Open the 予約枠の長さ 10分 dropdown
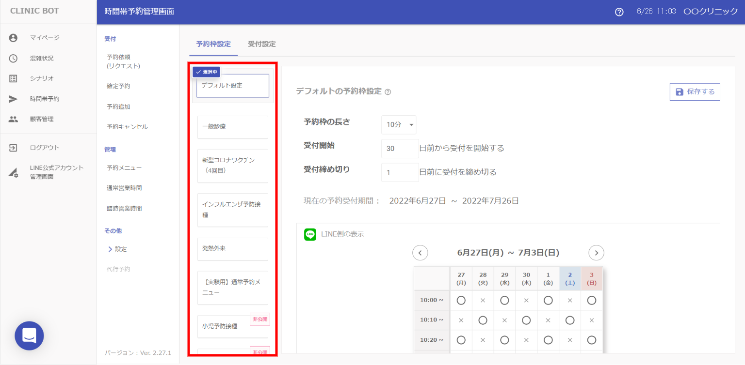The image size is (745, 365). point(398,125)
